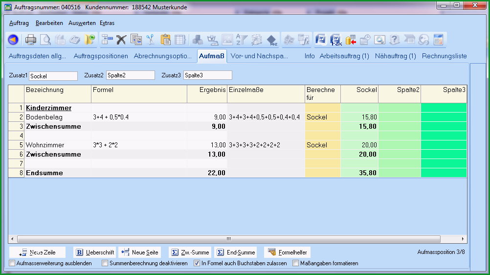
Task: Select row number 4 header
Action: (16, 136)
